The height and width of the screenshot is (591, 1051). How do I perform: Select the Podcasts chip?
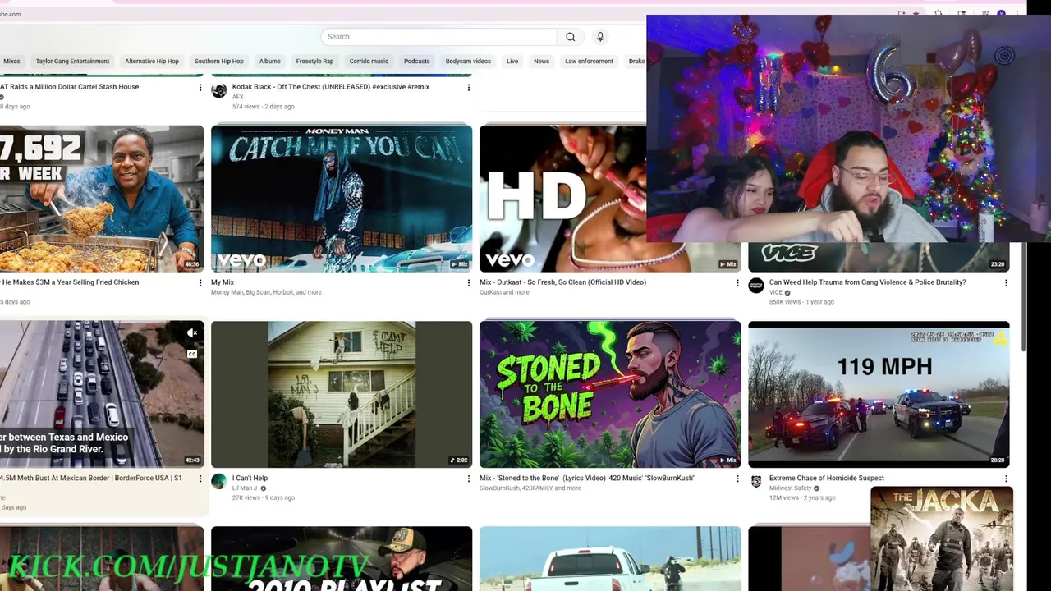[417, 62]
